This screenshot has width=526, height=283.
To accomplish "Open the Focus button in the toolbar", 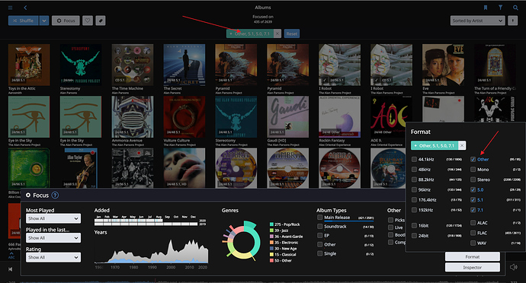I will [x=66, y=21].
